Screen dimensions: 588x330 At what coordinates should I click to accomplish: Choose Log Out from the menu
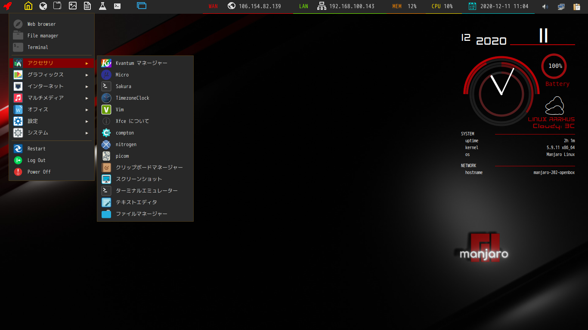pos(52,160)
